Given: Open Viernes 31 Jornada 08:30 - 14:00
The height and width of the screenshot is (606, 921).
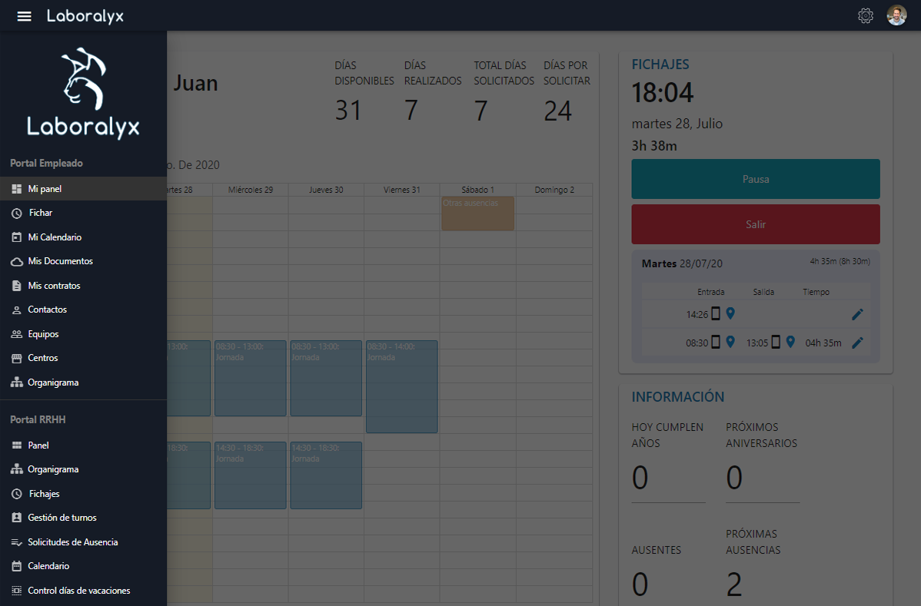Looking at the screenshot, I should pyautogui.click(x=402, y=386).
